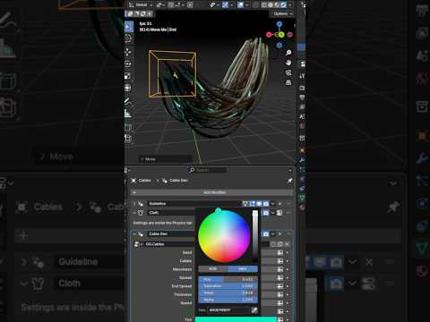Select the Add Cube tool

tap(128, 127)
